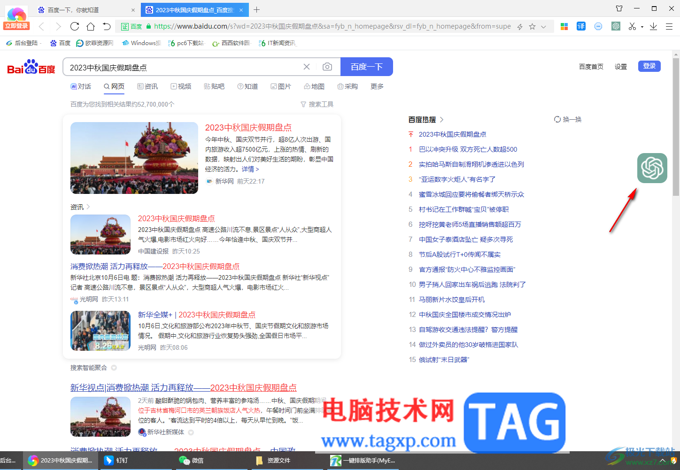Open the 微信 taskbar item
The height and width of the screenshot is (470, 680).
191,460
